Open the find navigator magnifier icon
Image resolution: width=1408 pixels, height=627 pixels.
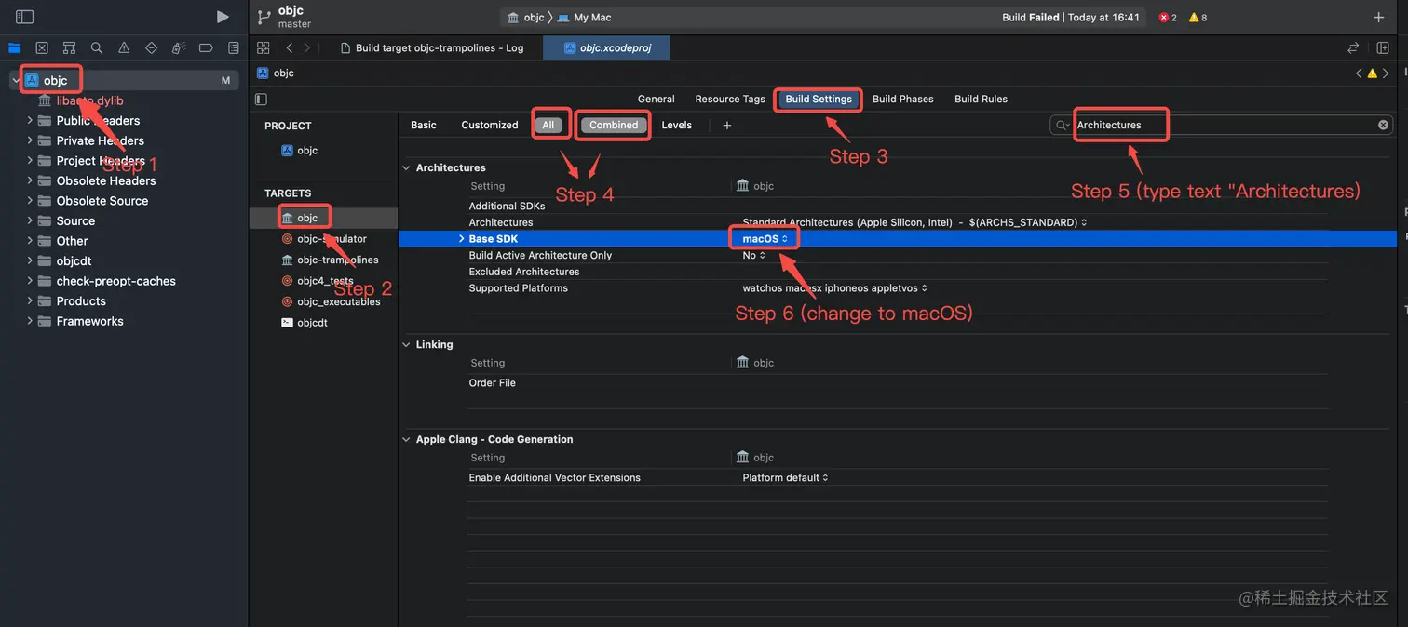(x=97, y=47)
